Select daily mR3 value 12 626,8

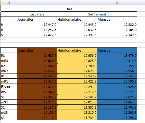[37, 61]
